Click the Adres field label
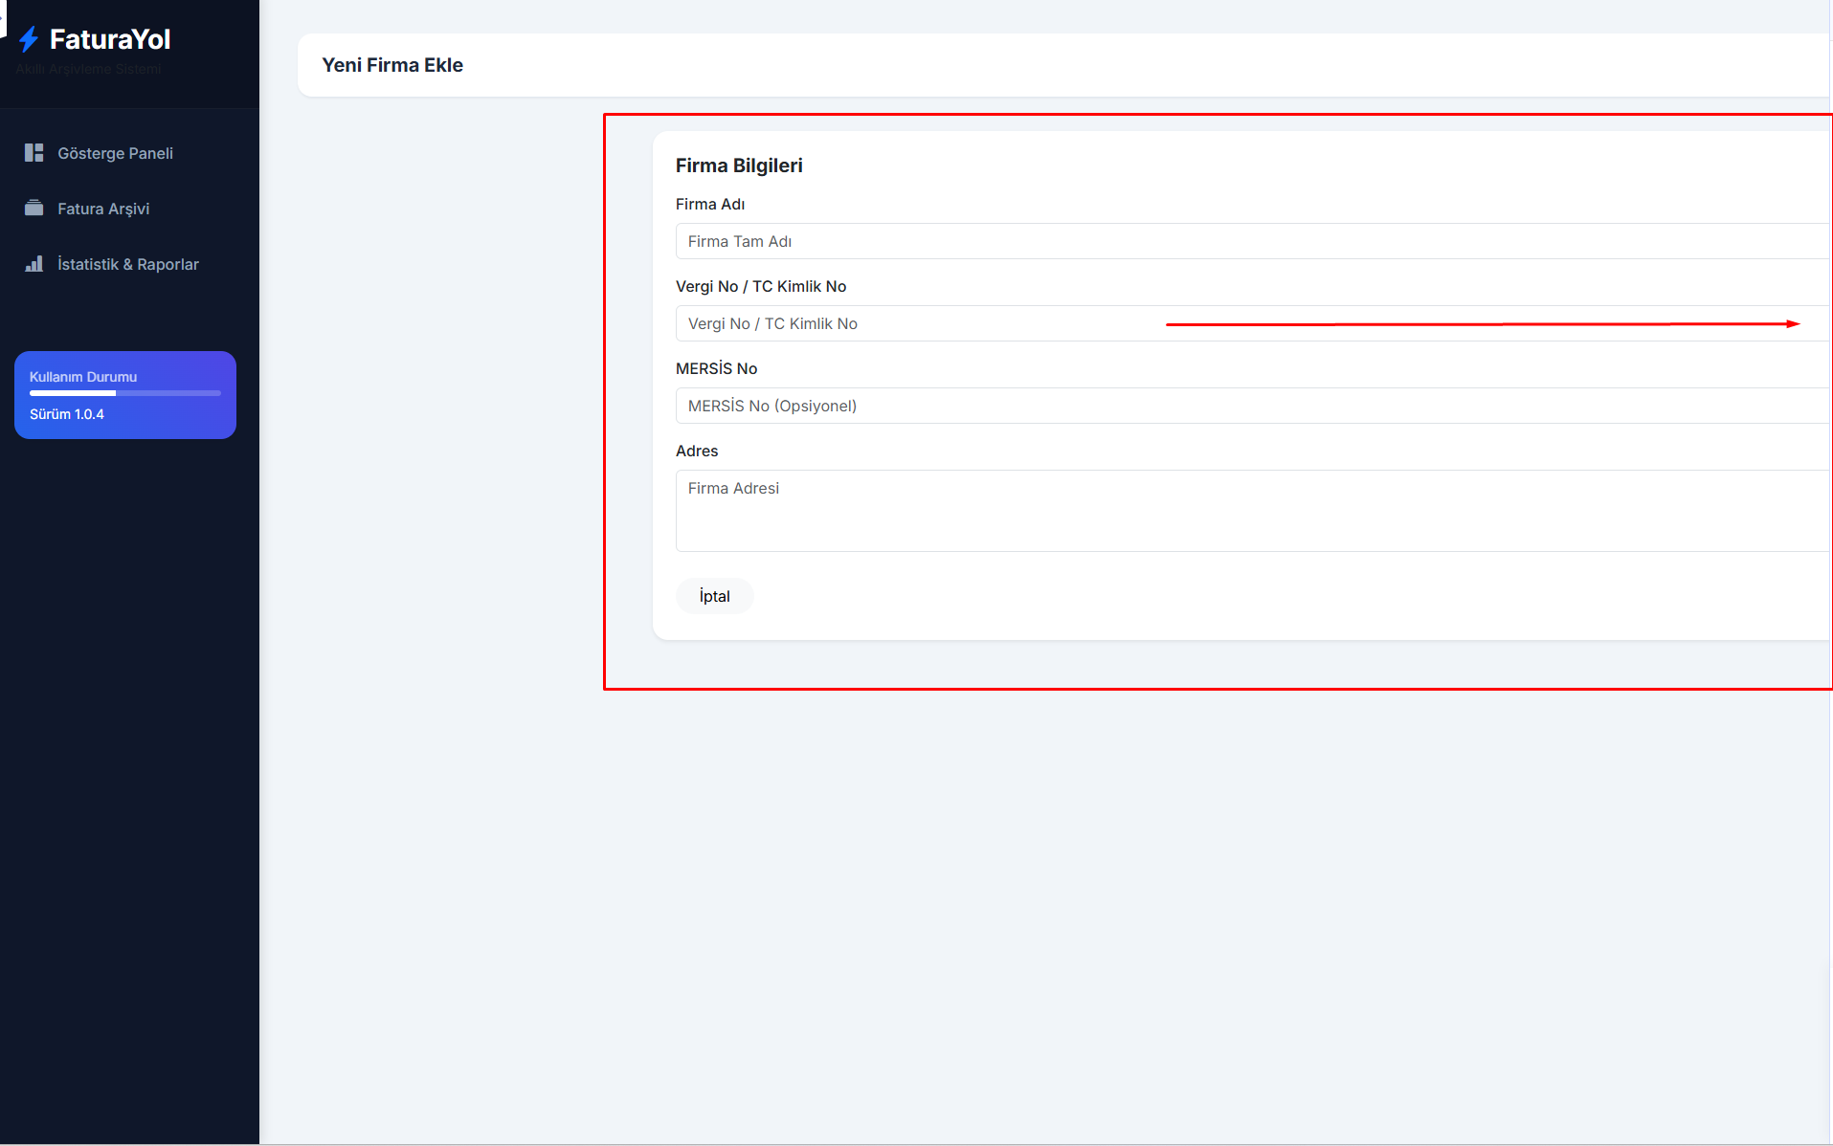This screenshot has height=1146, width=1833. 697,451
